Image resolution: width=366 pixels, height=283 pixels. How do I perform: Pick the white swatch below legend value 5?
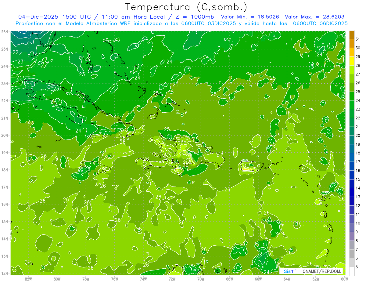coord(352,271)
